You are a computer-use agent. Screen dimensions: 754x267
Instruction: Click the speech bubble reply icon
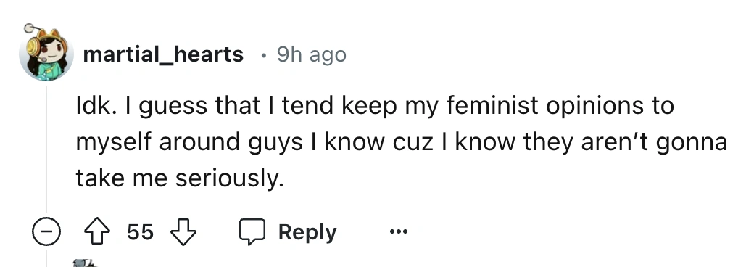(x=252, y=232)
